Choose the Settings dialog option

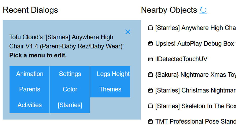tap(70, 74)
